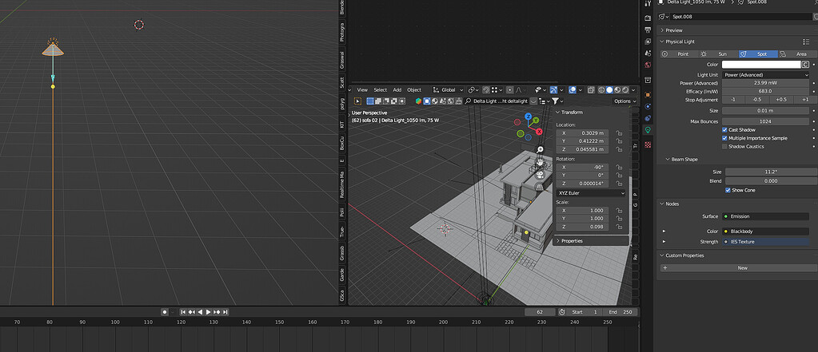Open the Add menu in 3D viewport
This screenshot has height=352, width=818.
[x=397, y=90]
